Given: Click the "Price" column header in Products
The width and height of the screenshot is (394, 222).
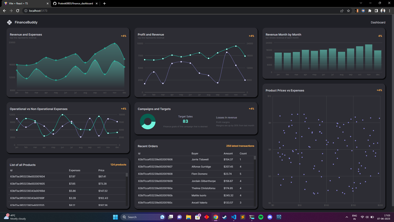Looking at the screenshot, I should 101,170.
